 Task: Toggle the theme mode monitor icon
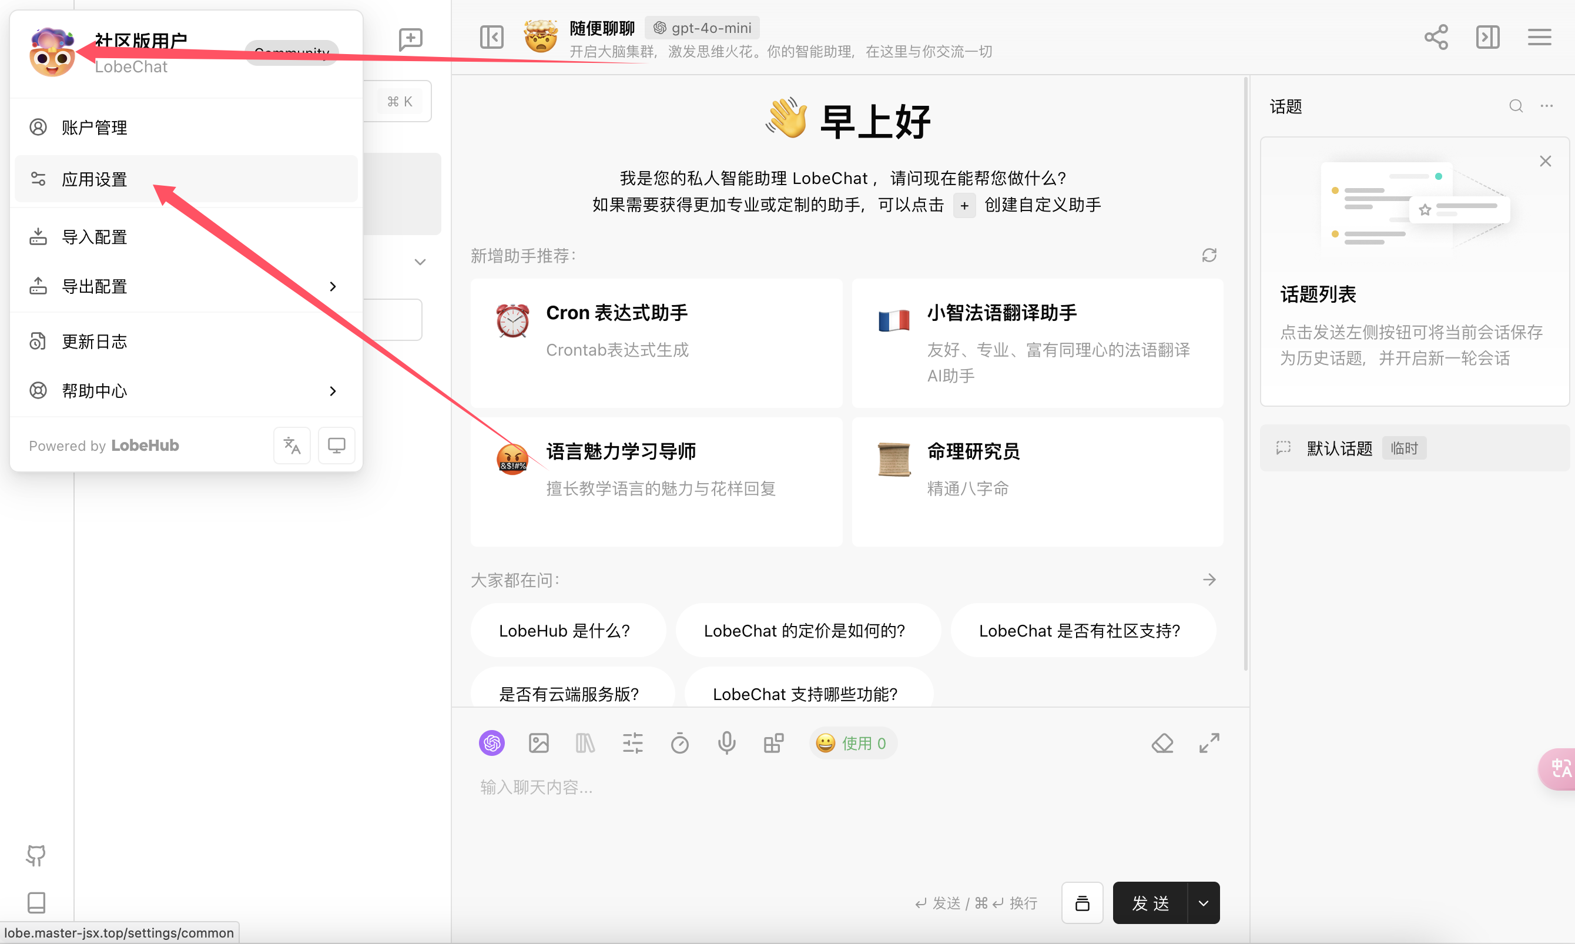(x=336, y=446)
